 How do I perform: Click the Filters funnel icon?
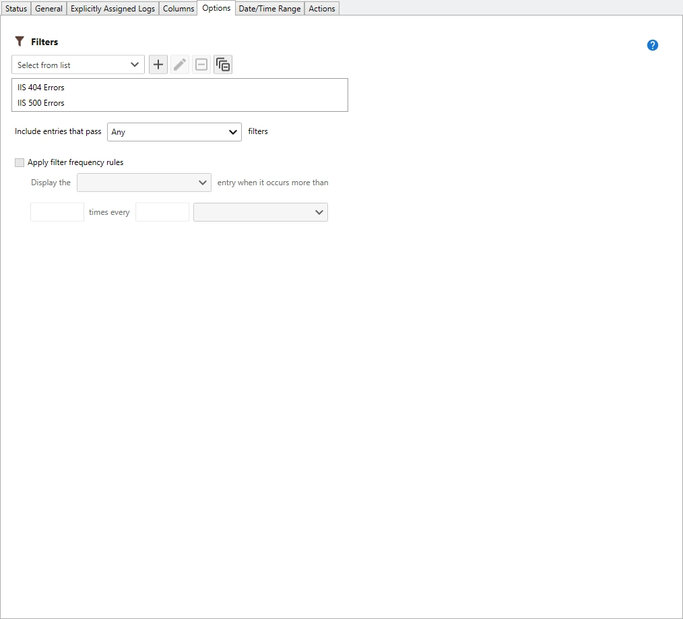[20, 42]
